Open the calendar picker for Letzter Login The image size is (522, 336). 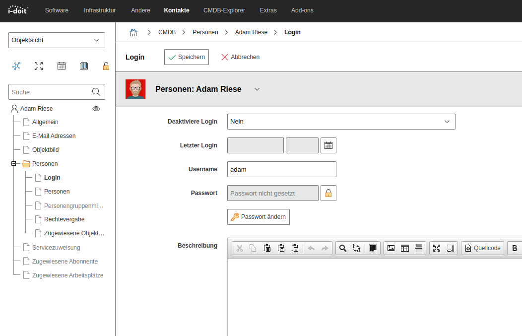pos(328,145)
